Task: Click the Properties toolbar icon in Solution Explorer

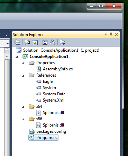Action: click(17, 42)
